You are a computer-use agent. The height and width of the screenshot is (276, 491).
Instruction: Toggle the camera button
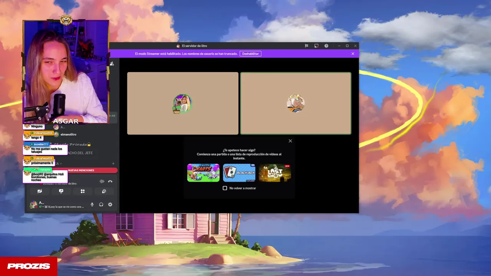(40, 191)
